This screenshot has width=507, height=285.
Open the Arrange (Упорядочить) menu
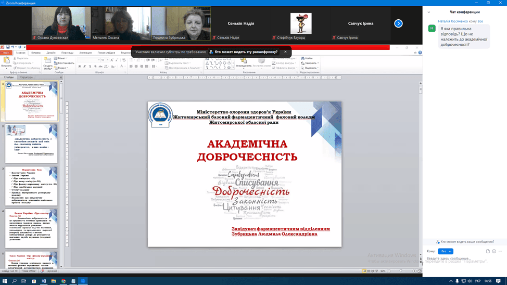tap(244, 63)
